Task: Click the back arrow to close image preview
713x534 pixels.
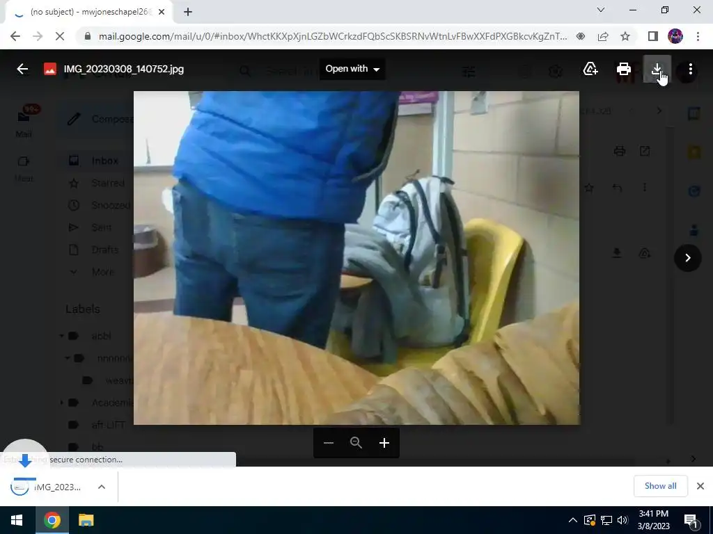Action: (x=22, y=69)
